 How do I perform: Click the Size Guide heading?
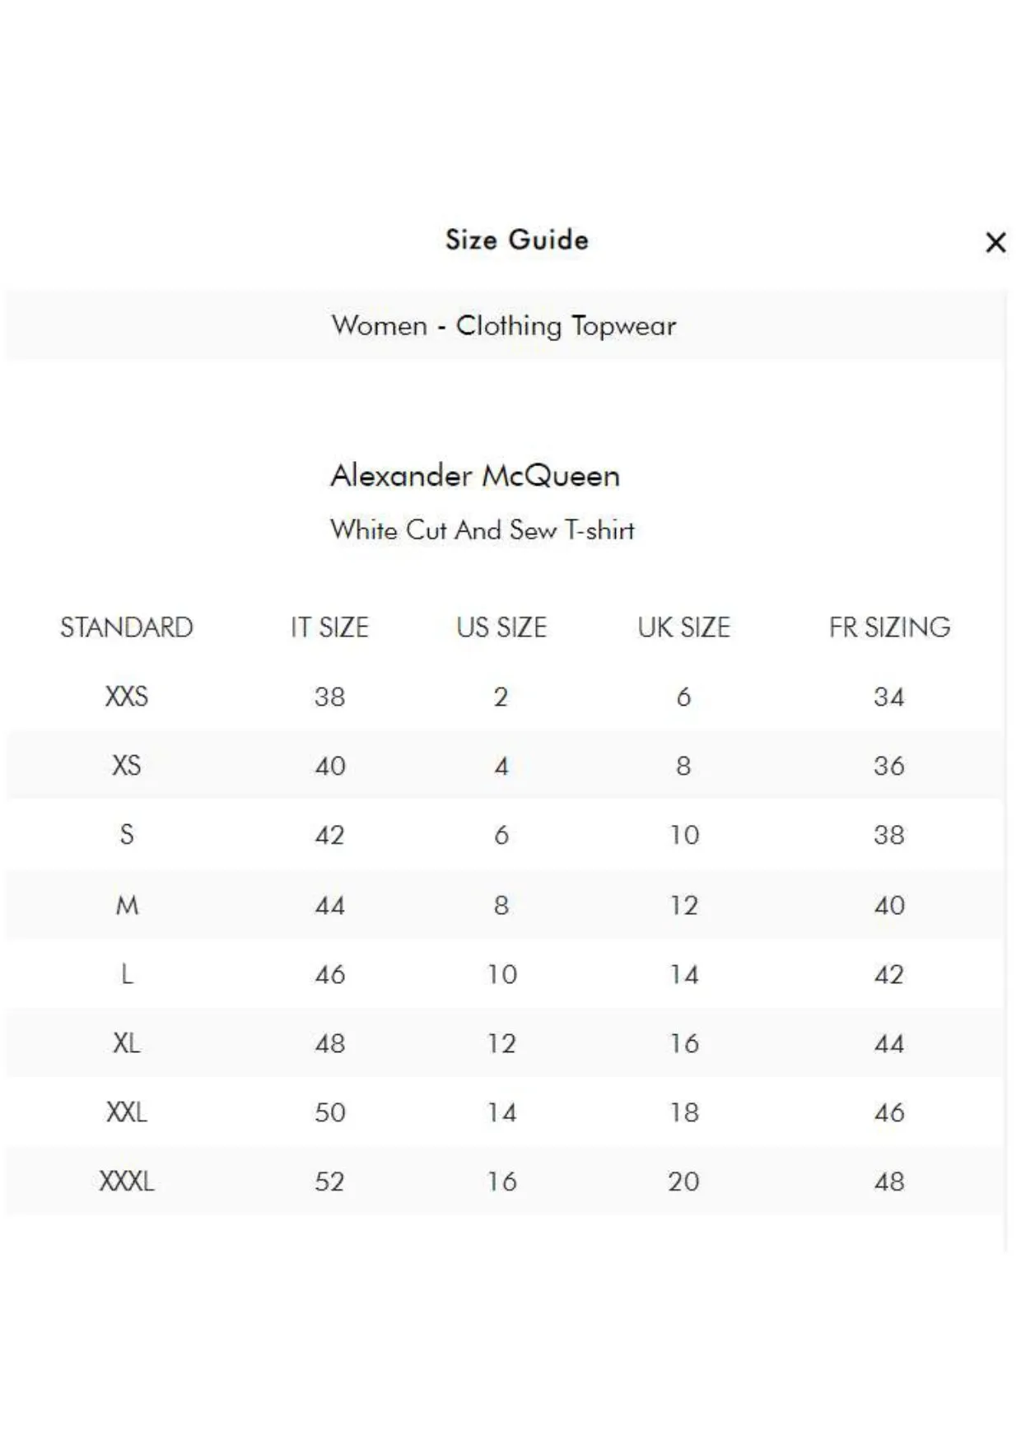517,240
